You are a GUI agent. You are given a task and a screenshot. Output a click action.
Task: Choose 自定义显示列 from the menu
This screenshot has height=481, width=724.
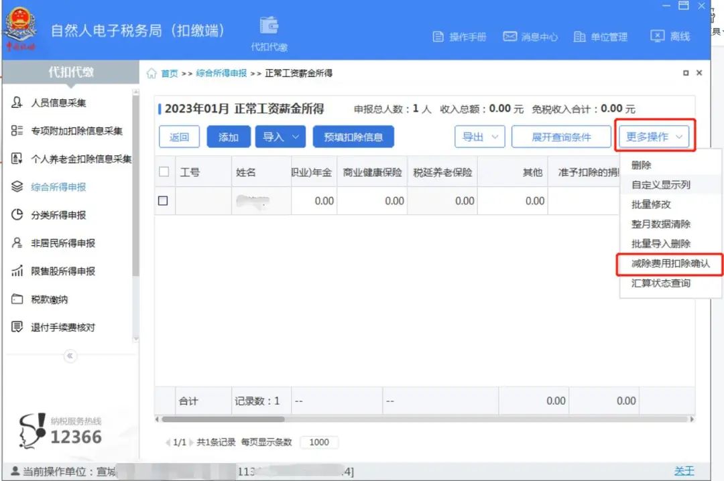(661, 185)
